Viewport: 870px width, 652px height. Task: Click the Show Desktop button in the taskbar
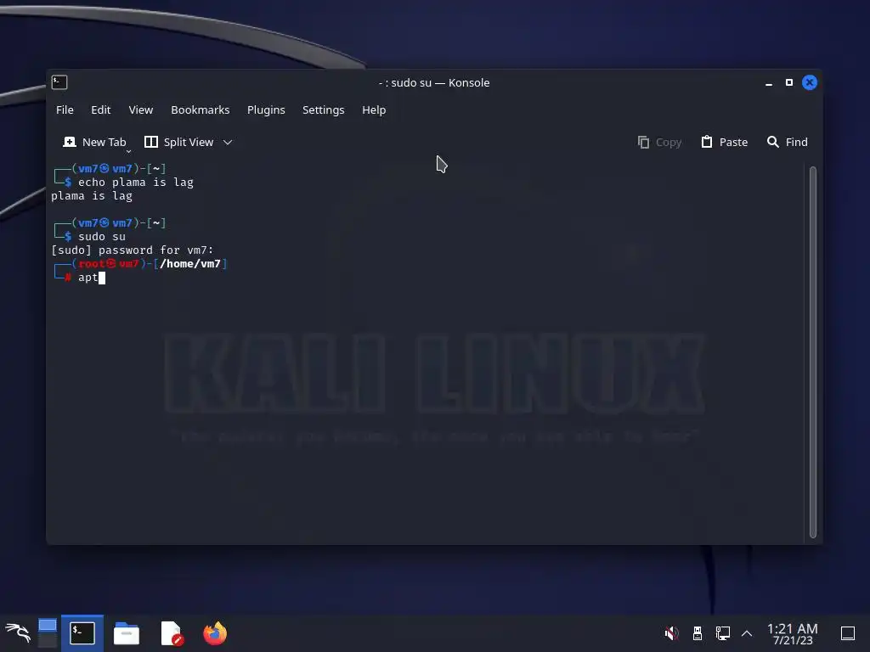(848, 633)
